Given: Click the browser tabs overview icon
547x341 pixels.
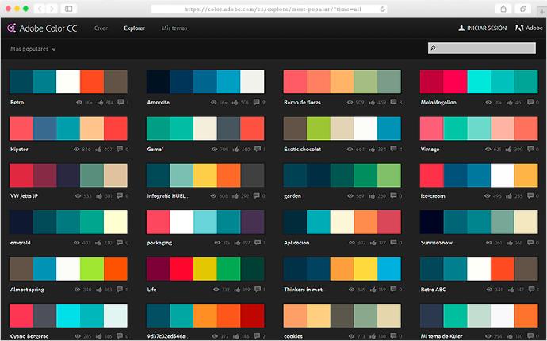Looking at the screenshot, I should (x=523, y=9).
